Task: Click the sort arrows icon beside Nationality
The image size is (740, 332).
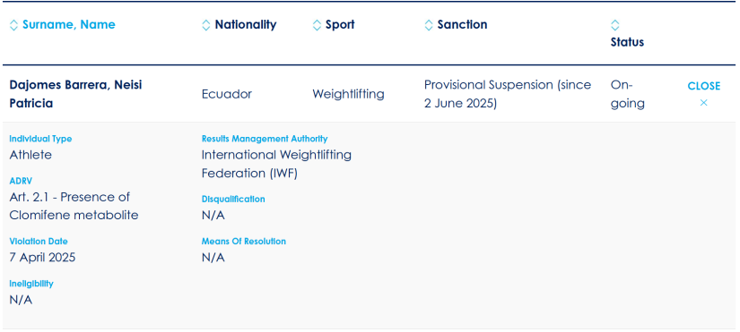Action: [x=205, y=25]
